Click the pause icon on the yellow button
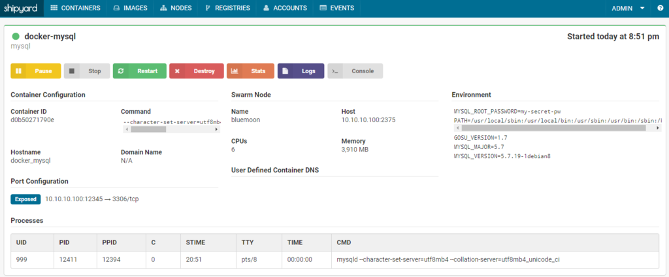Screen dimensions: 669x277 [x=18, y=71]
